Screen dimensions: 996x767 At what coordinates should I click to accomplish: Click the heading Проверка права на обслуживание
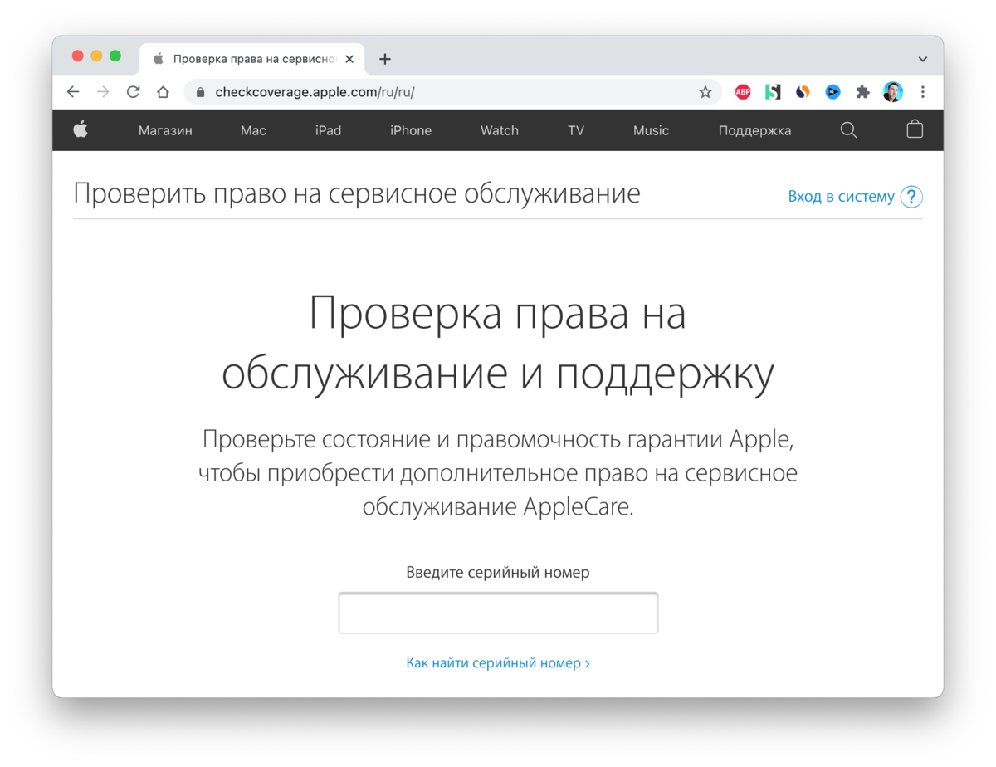point(498,344)
